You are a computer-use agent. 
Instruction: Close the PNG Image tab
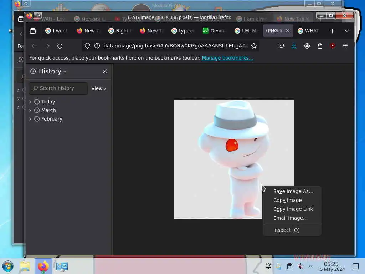pos(288,31)
